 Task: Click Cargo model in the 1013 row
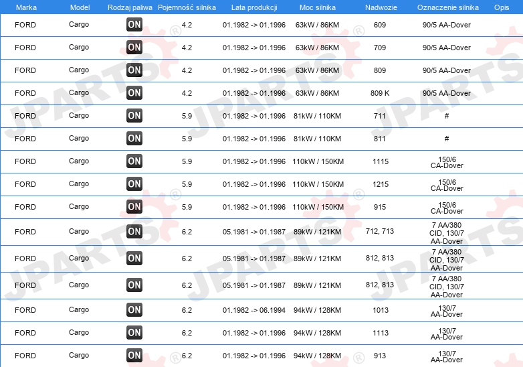79,310
